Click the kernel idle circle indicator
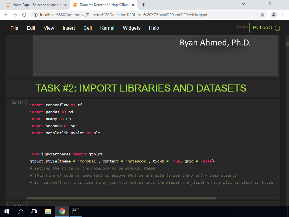 coord(277,28)
